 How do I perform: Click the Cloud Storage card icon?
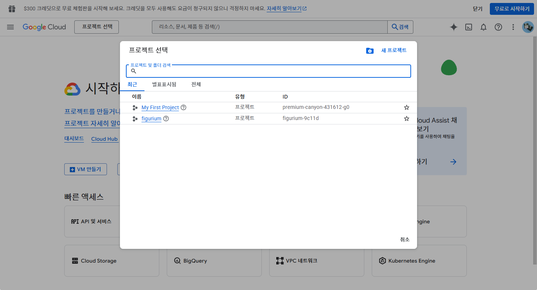pos(75,261)
